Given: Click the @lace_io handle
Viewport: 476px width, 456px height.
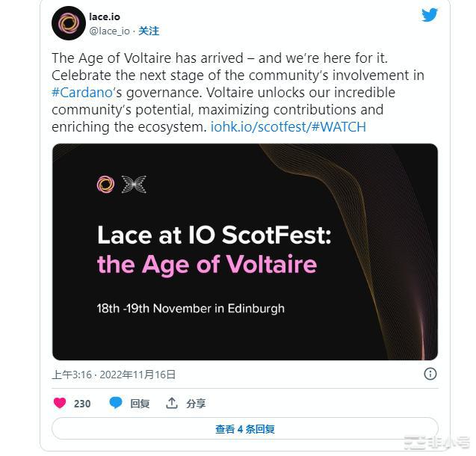Looking at the screenshot, I should click(x=110, y=31).
